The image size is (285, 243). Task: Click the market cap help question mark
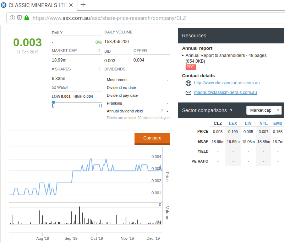tap(99, 51)
